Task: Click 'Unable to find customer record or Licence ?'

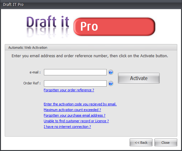Action: (76, 121)
